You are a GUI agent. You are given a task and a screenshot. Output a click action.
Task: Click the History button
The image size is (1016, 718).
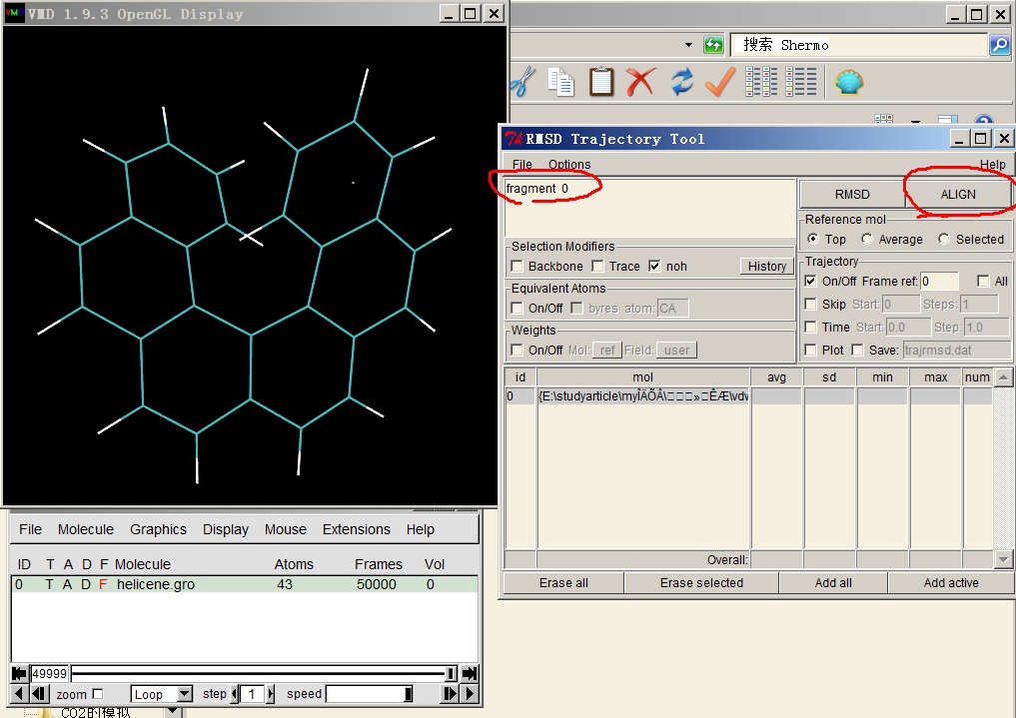pos(766,266)
